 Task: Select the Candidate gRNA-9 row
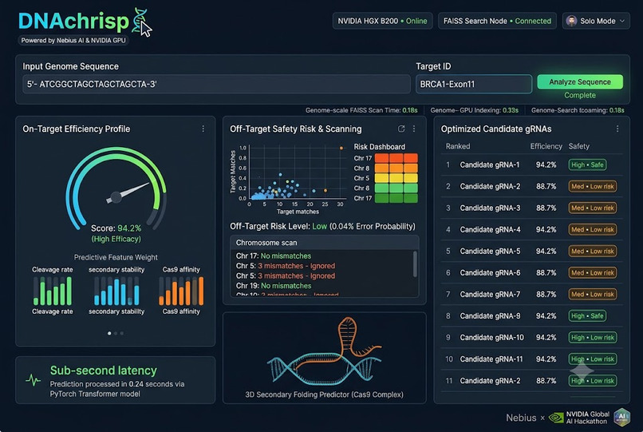pyautogui.click(x=532, y=315)
